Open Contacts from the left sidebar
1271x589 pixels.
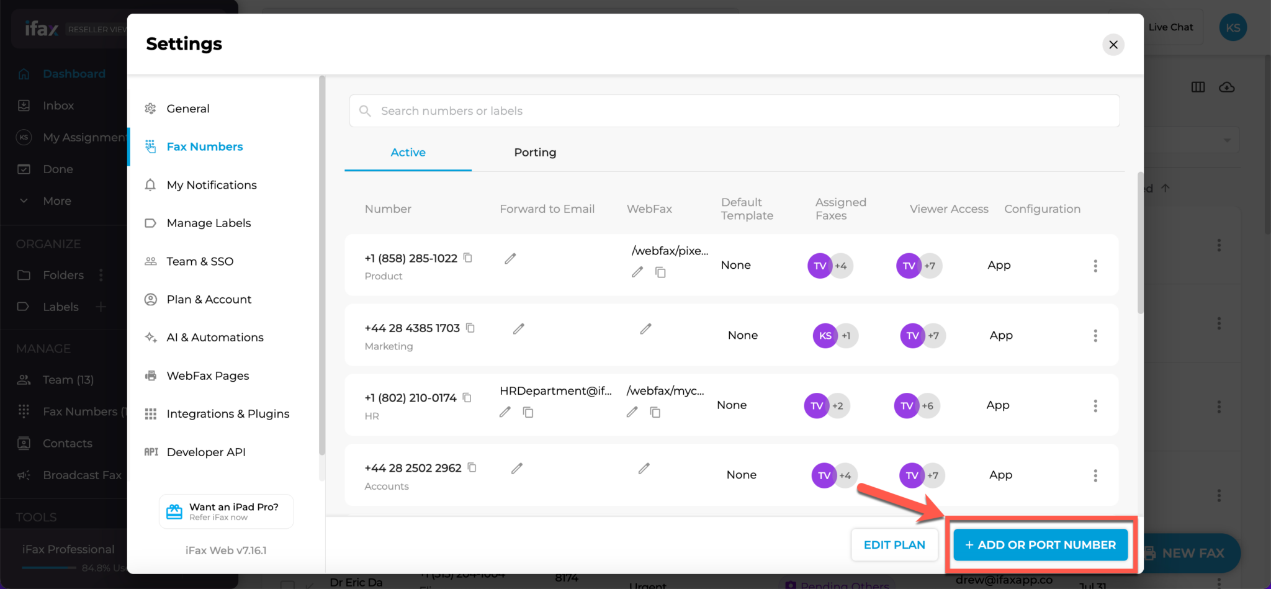coord(68,443)
